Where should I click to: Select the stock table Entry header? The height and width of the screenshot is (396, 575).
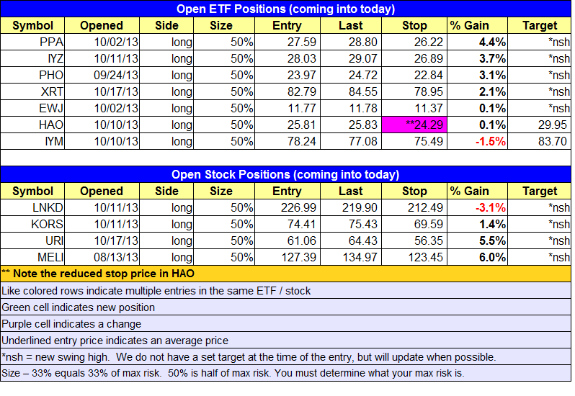(287, 191)
